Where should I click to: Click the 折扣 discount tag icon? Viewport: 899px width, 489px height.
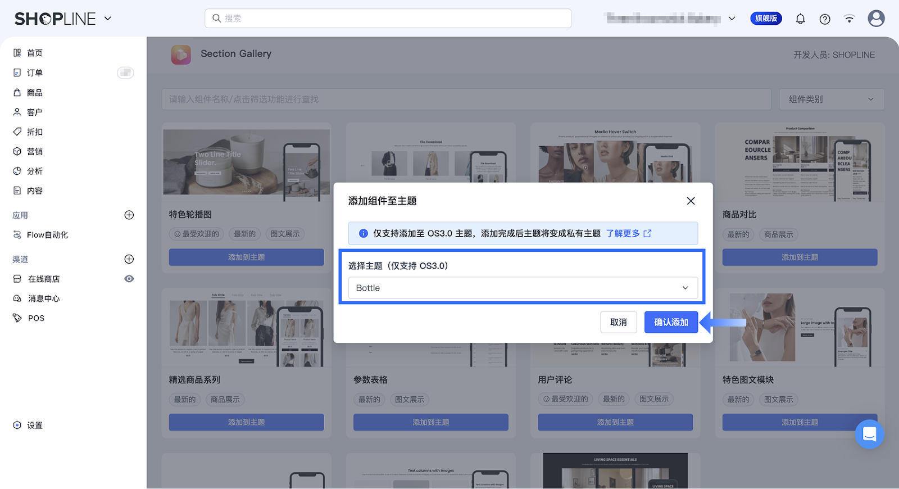(x=17, y=132)
